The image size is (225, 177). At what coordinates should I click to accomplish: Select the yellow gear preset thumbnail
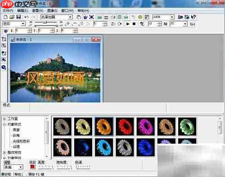tap(83, 127)
